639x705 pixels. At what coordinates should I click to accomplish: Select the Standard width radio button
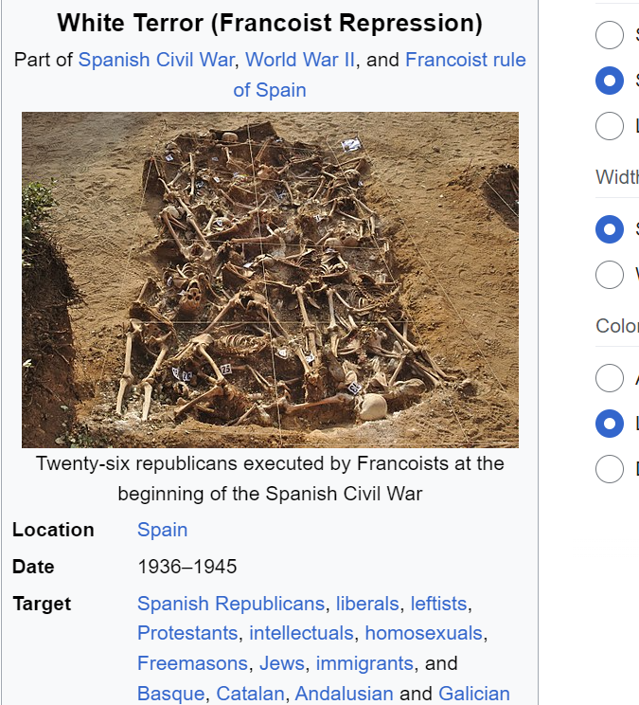click(610, 228)
